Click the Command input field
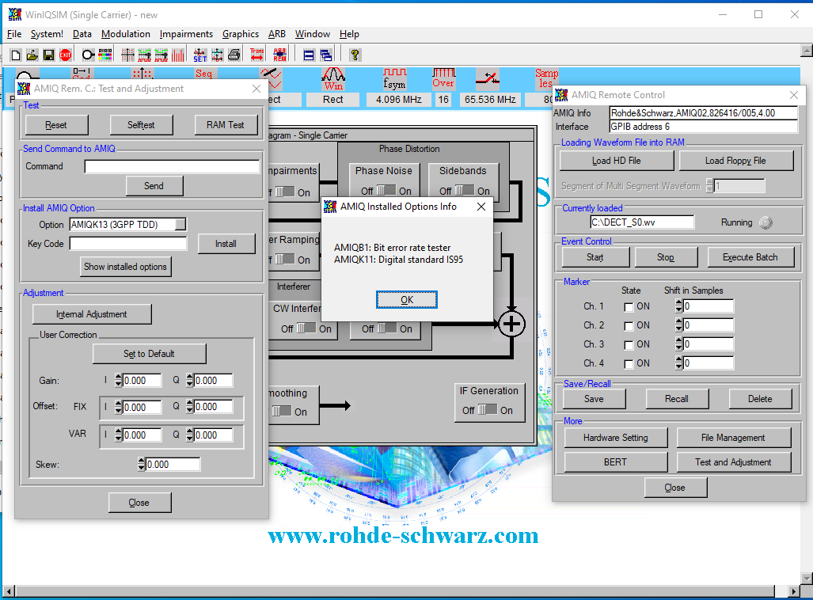Image resolution: width=813 pixels, height=600 pixels. 172,166
